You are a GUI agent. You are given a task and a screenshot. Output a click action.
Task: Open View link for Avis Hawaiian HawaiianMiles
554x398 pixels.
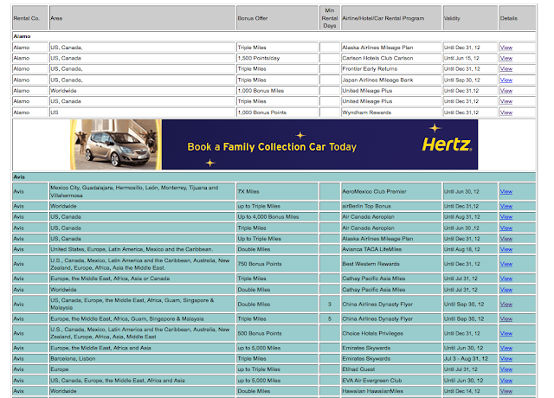click(x=506, y=391)
